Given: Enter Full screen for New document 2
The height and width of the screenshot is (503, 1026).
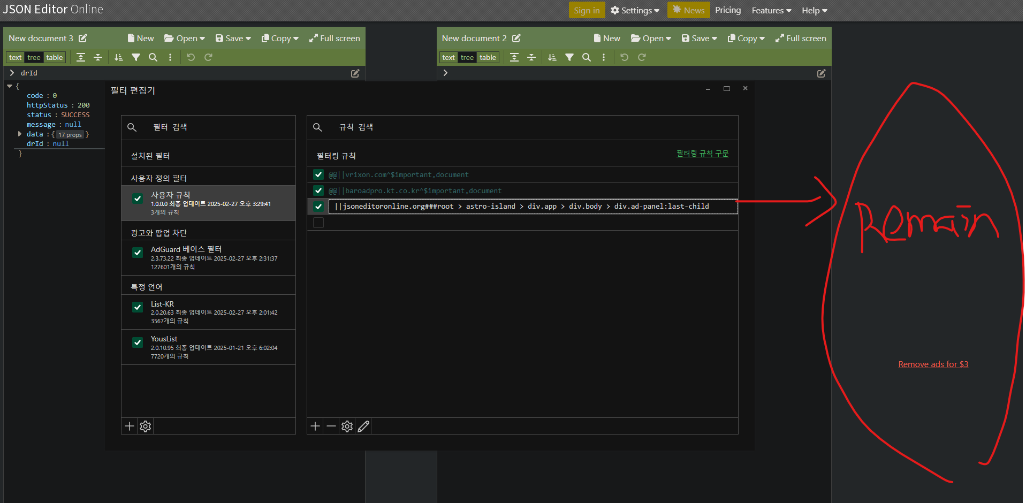Looking at the screenshot, I should click(x=801, y=38).
